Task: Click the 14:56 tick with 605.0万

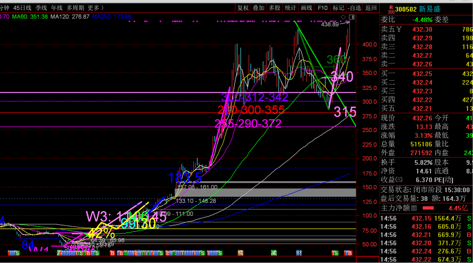Action: (x=426, y=226)
